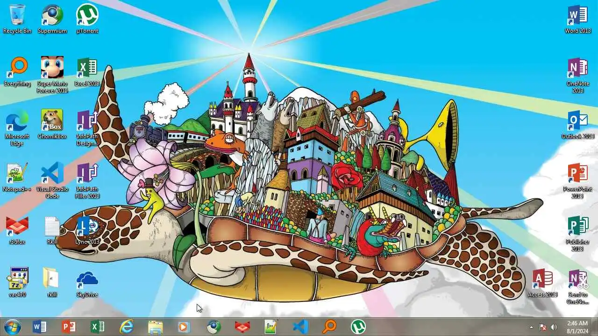Launch Visual Studio Code from taskbar

[x=300, y=327]
